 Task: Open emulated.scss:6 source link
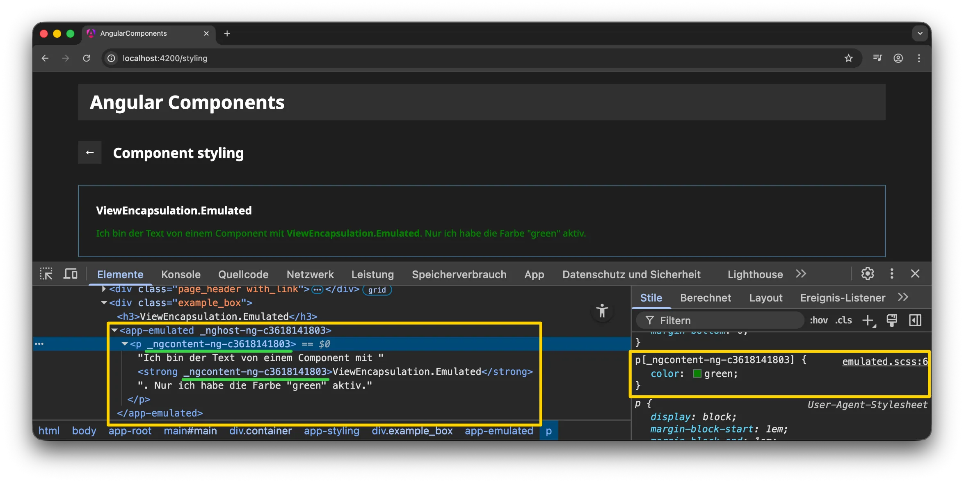point(884,362)
